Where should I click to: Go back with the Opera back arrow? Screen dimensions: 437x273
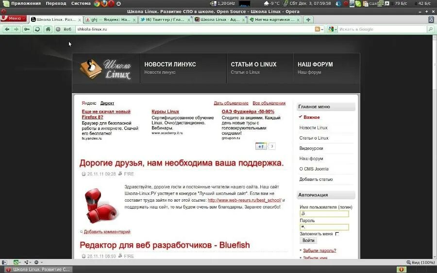7,29
